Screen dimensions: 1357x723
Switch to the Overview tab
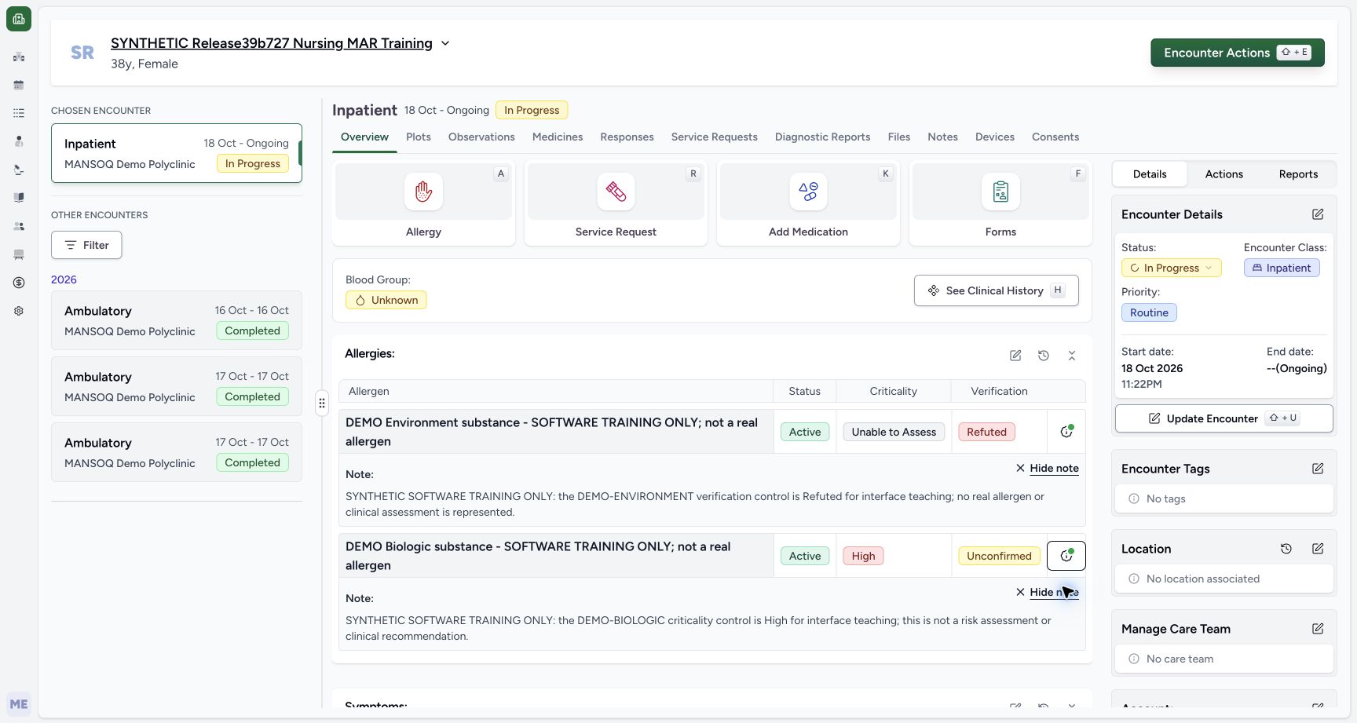(364, 137)
